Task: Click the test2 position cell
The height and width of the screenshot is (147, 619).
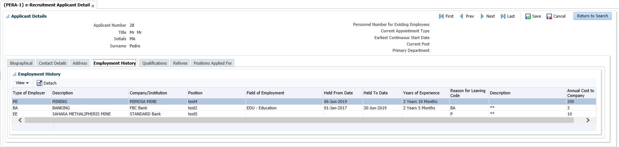Action: [216, 108]
